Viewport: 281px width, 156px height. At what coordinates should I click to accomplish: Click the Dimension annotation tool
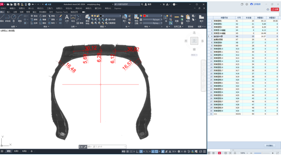point(73,18)
